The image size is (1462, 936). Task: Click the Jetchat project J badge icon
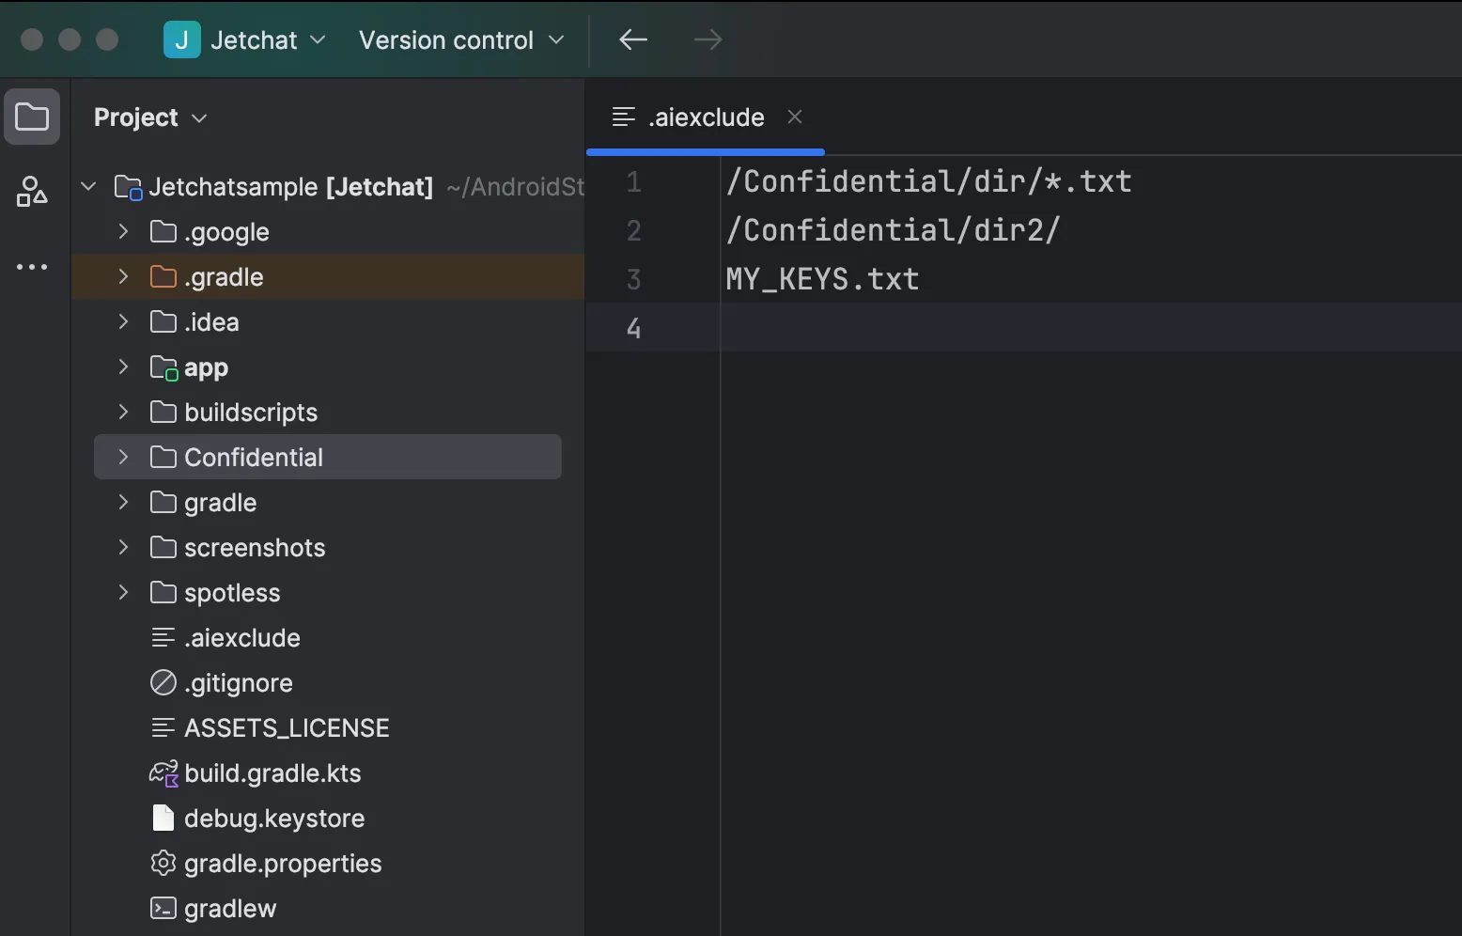pos(181,39)
